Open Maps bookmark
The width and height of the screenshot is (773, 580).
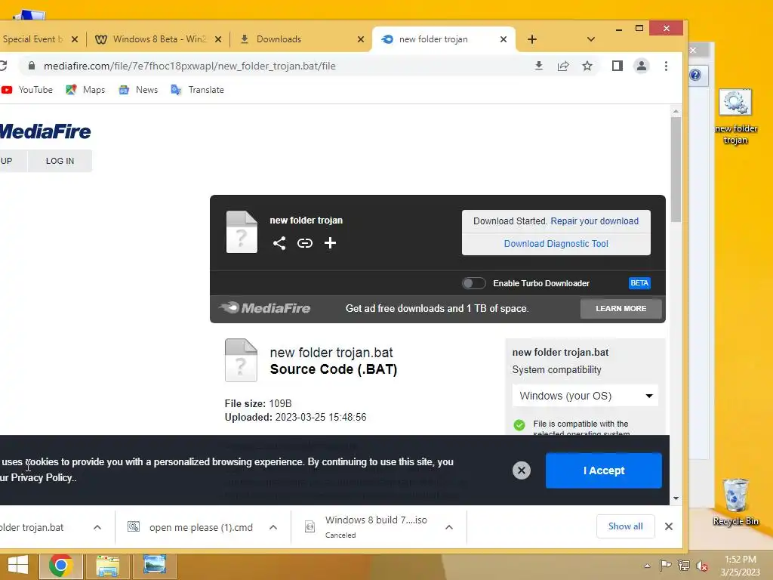click(x=85, y=90)
